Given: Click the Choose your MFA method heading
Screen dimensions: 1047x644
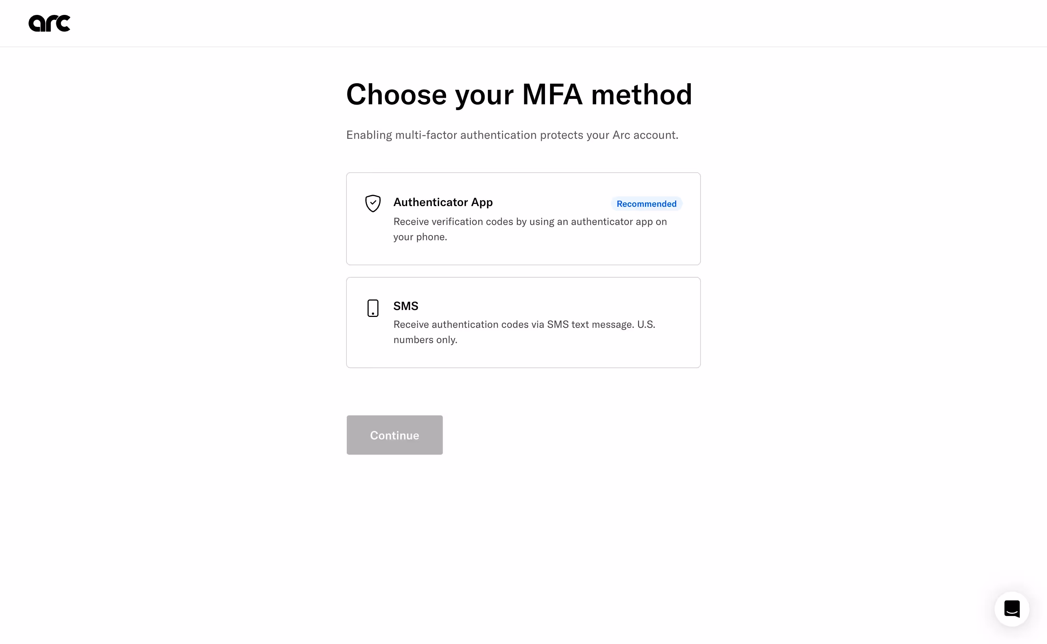Looking at the screenshot, I should coord(519,94).
